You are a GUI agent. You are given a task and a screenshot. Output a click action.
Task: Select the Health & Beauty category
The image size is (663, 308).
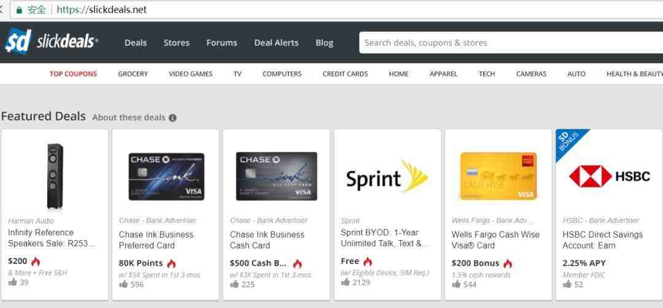[x=634, y=74]
